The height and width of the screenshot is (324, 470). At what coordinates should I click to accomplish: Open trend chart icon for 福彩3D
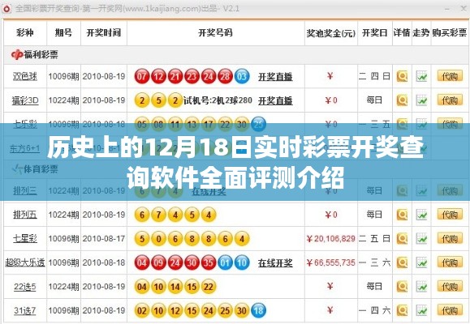(421, 100)
